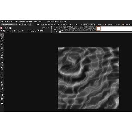
Task: Toggle the red indicator icon near toolbar end
Action: pyautogui.click(x=123, y=25)
